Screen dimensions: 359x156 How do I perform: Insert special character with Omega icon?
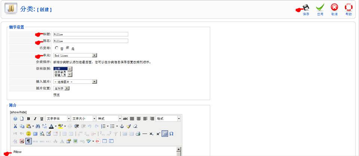171,134
